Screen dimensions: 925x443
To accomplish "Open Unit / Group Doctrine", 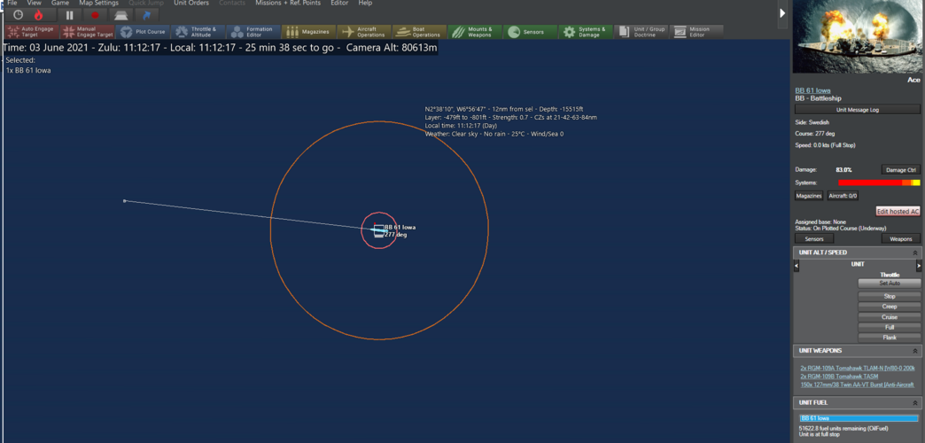I will coord(641,32).
